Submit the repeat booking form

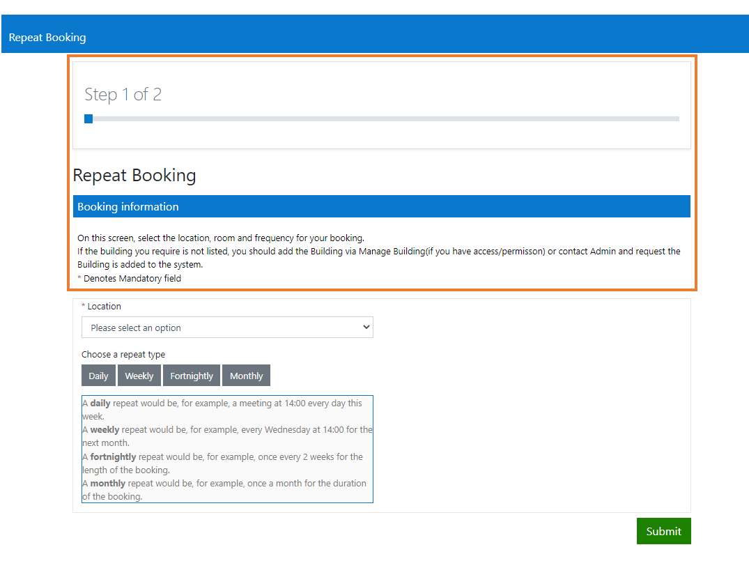(x=663, y=531)
